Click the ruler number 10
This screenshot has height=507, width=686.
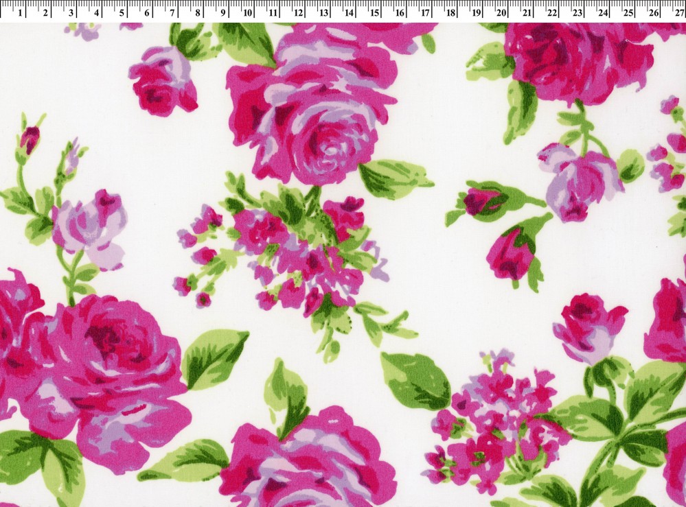pos(248,12)
